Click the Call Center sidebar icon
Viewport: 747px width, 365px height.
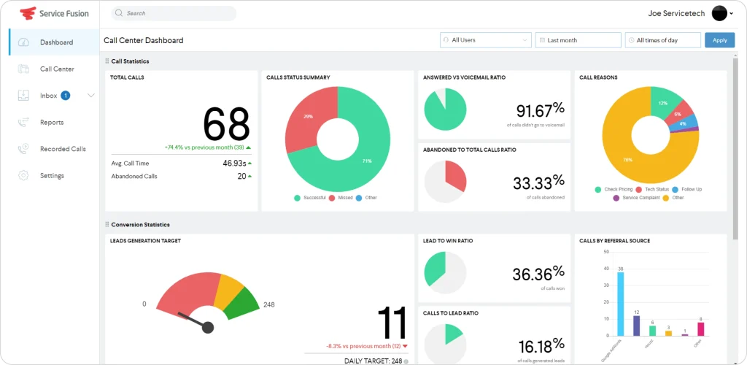click(23, 69)
